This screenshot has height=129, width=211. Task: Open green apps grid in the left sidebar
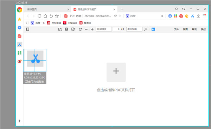(19, 53)
